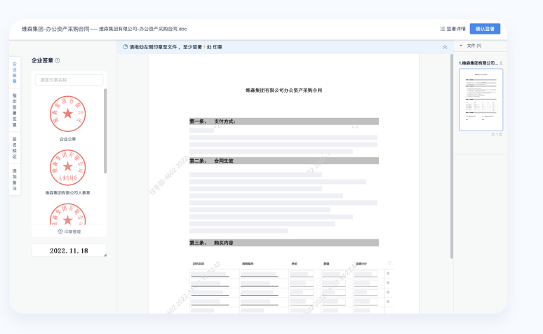Click the resize corner of the date stamp
The width and height of the screenshot is (543, 334).
[x=105, y=255]
